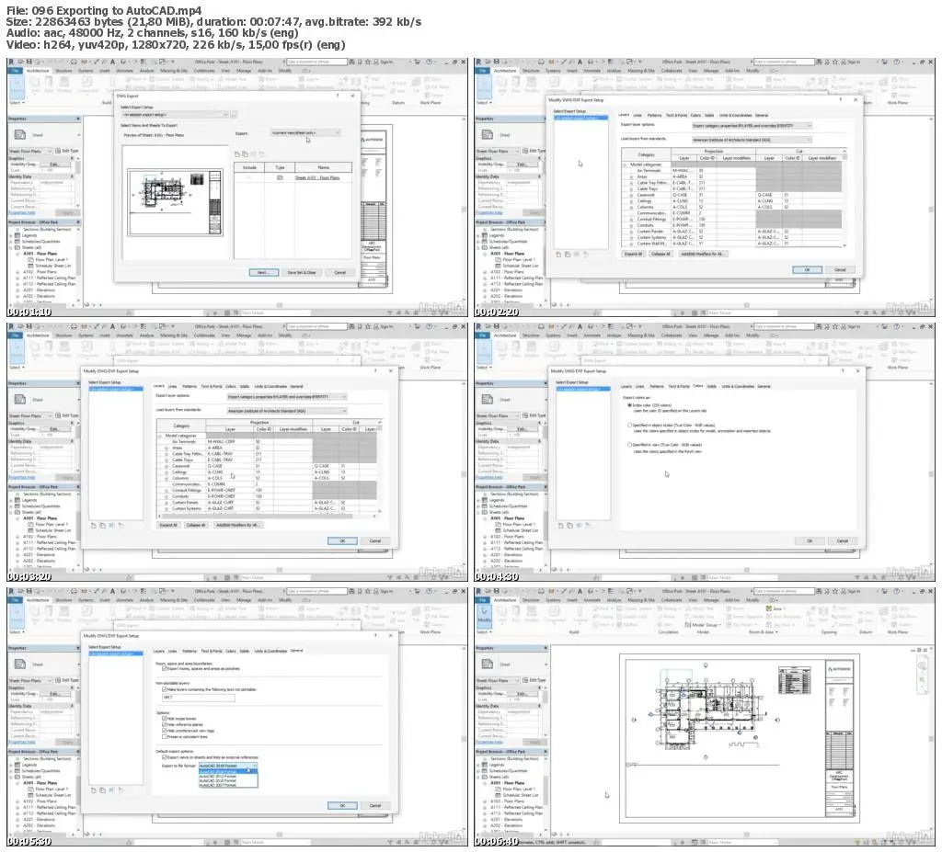Click the Save icon in the 00:01:10 frame toolbar
Viewport: 942px width, 852px height.
tap(29, 62)
